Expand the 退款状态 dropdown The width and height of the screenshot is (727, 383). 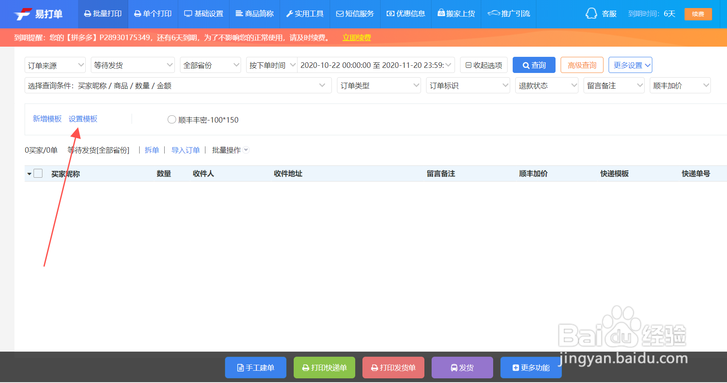547,85
